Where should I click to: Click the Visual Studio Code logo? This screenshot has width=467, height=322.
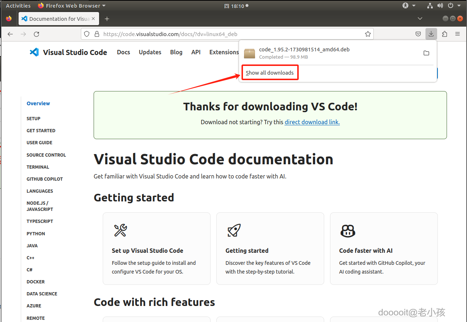pyautogui.click(x=68, y=52)
